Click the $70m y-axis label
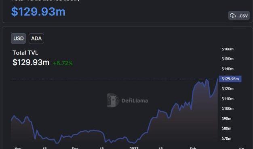 pos(227,139)
